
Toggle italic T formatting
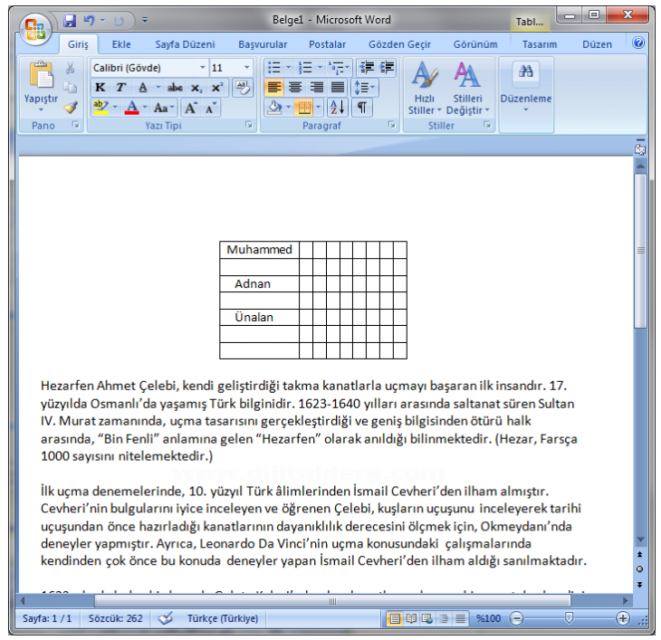pos(121,88)
